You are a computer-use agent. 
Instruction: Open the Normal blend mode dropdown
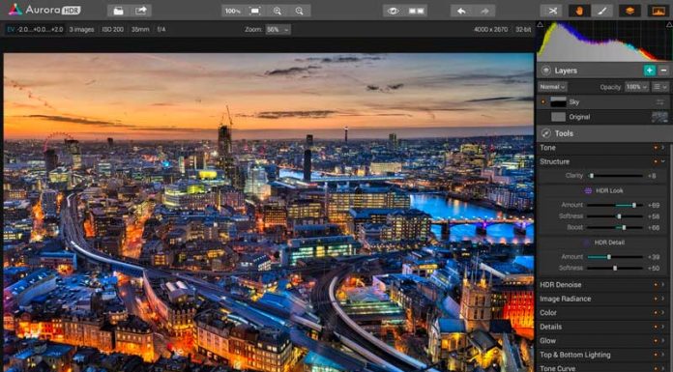[552, 87]
